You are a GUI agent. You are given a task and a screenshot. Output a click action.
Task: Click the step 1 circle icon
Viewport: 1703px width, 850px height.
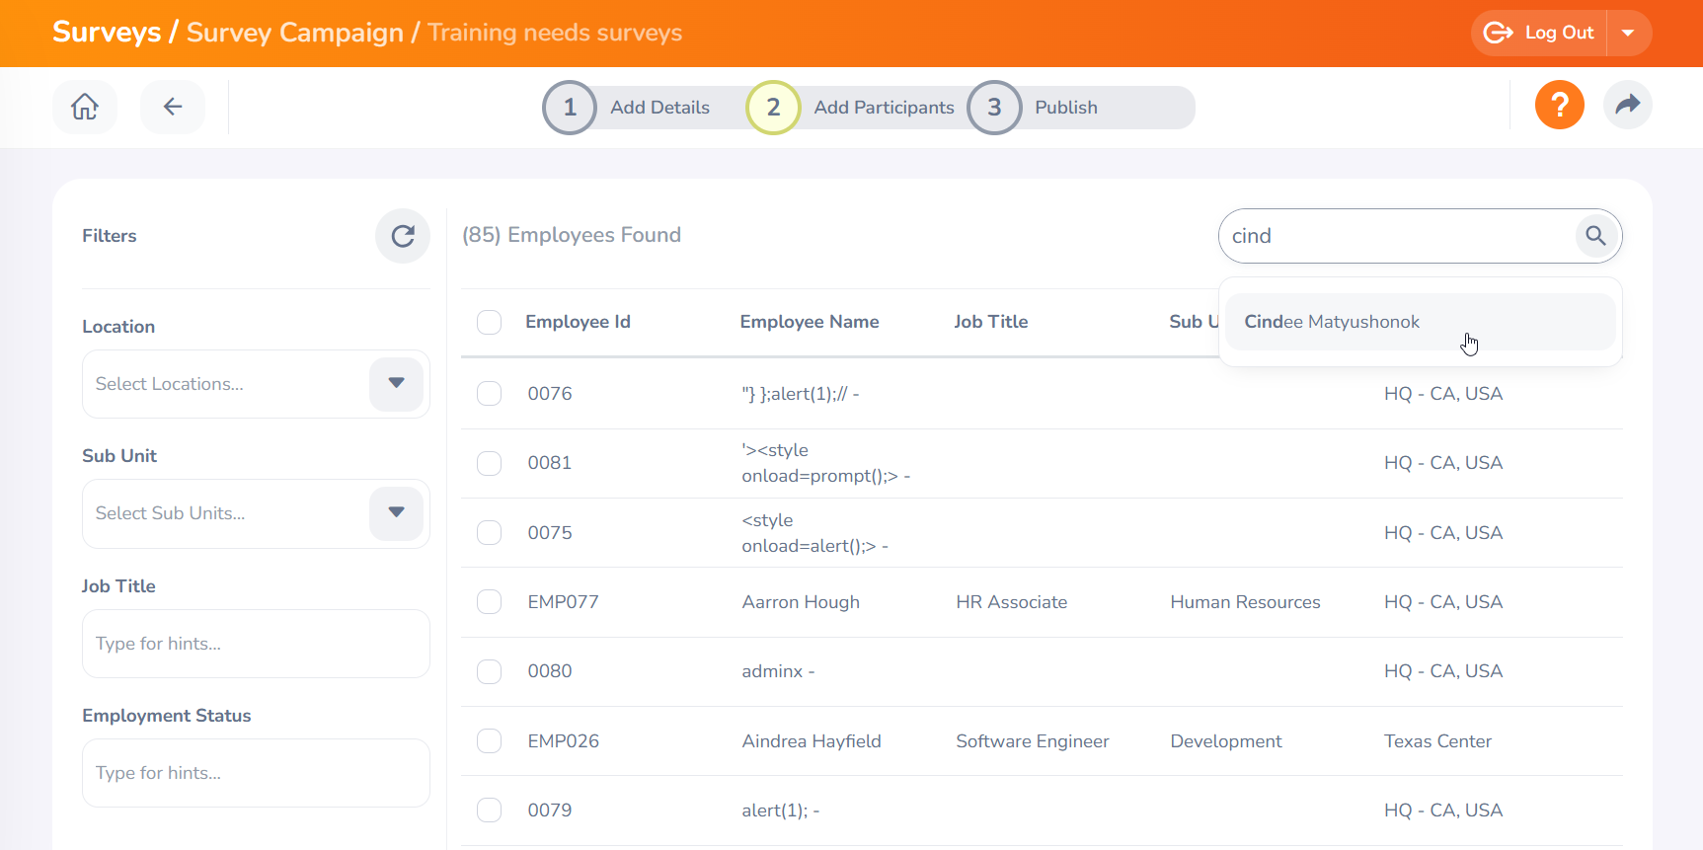[x=570, y=108]
